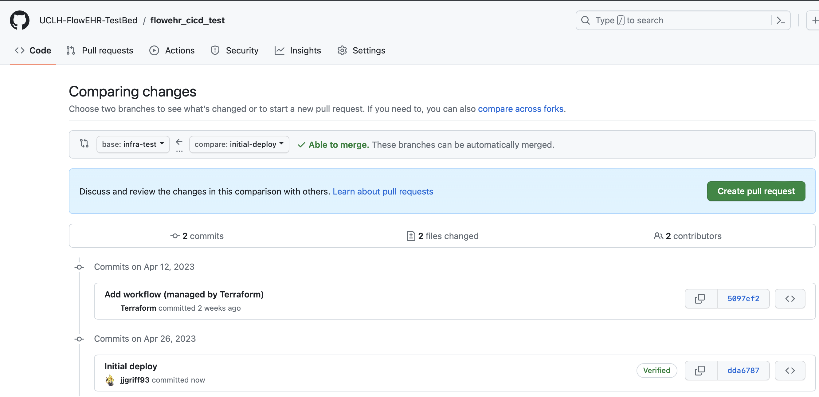Click the branch swap icon

[x=84, y=144]
